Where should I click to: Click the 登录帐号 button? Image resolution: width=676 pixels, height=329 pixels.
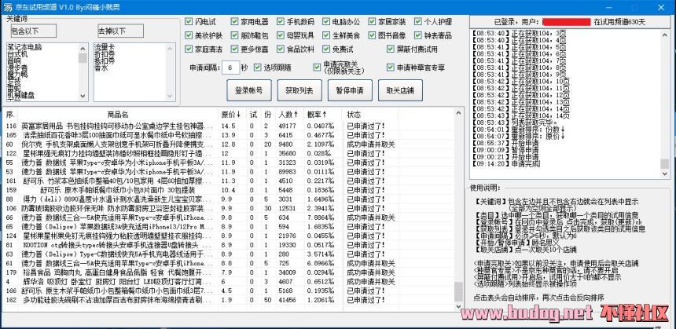tap(249, 90)
